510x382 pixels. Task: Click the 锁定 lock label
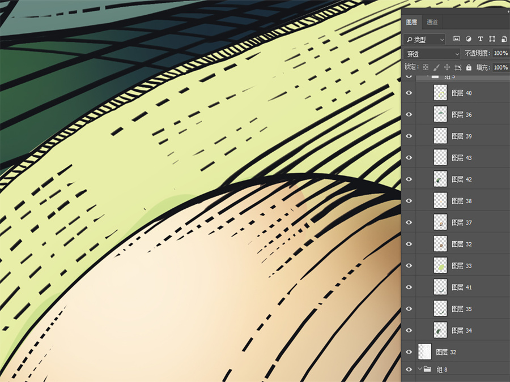(411, 67)
